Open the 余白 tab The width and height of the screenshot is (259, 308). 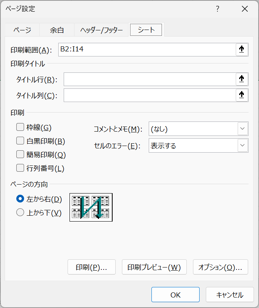point(57,30)
